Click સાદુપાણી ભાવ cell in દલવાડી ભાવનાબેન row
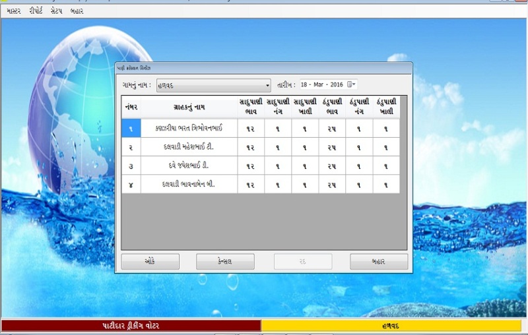Viewport: 528px width, 335px height. [251, 185]
